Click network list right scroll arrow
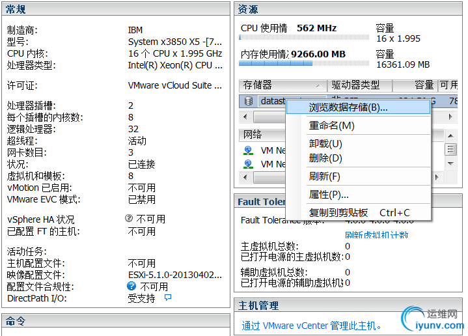The image size is (468, 336). tap(437, 177)
